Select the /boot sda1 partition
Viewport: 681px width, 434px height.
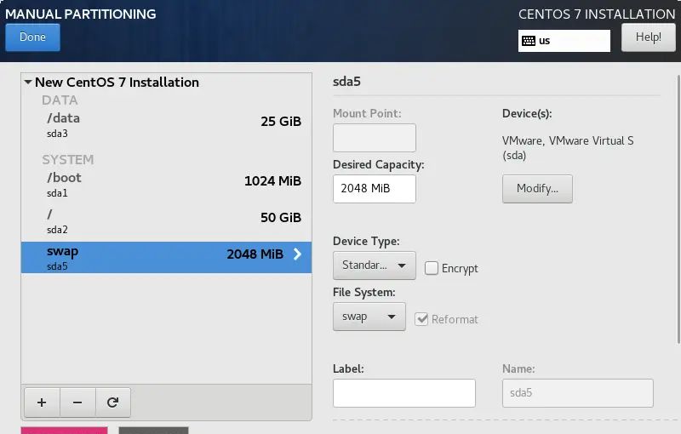(166, 185)
